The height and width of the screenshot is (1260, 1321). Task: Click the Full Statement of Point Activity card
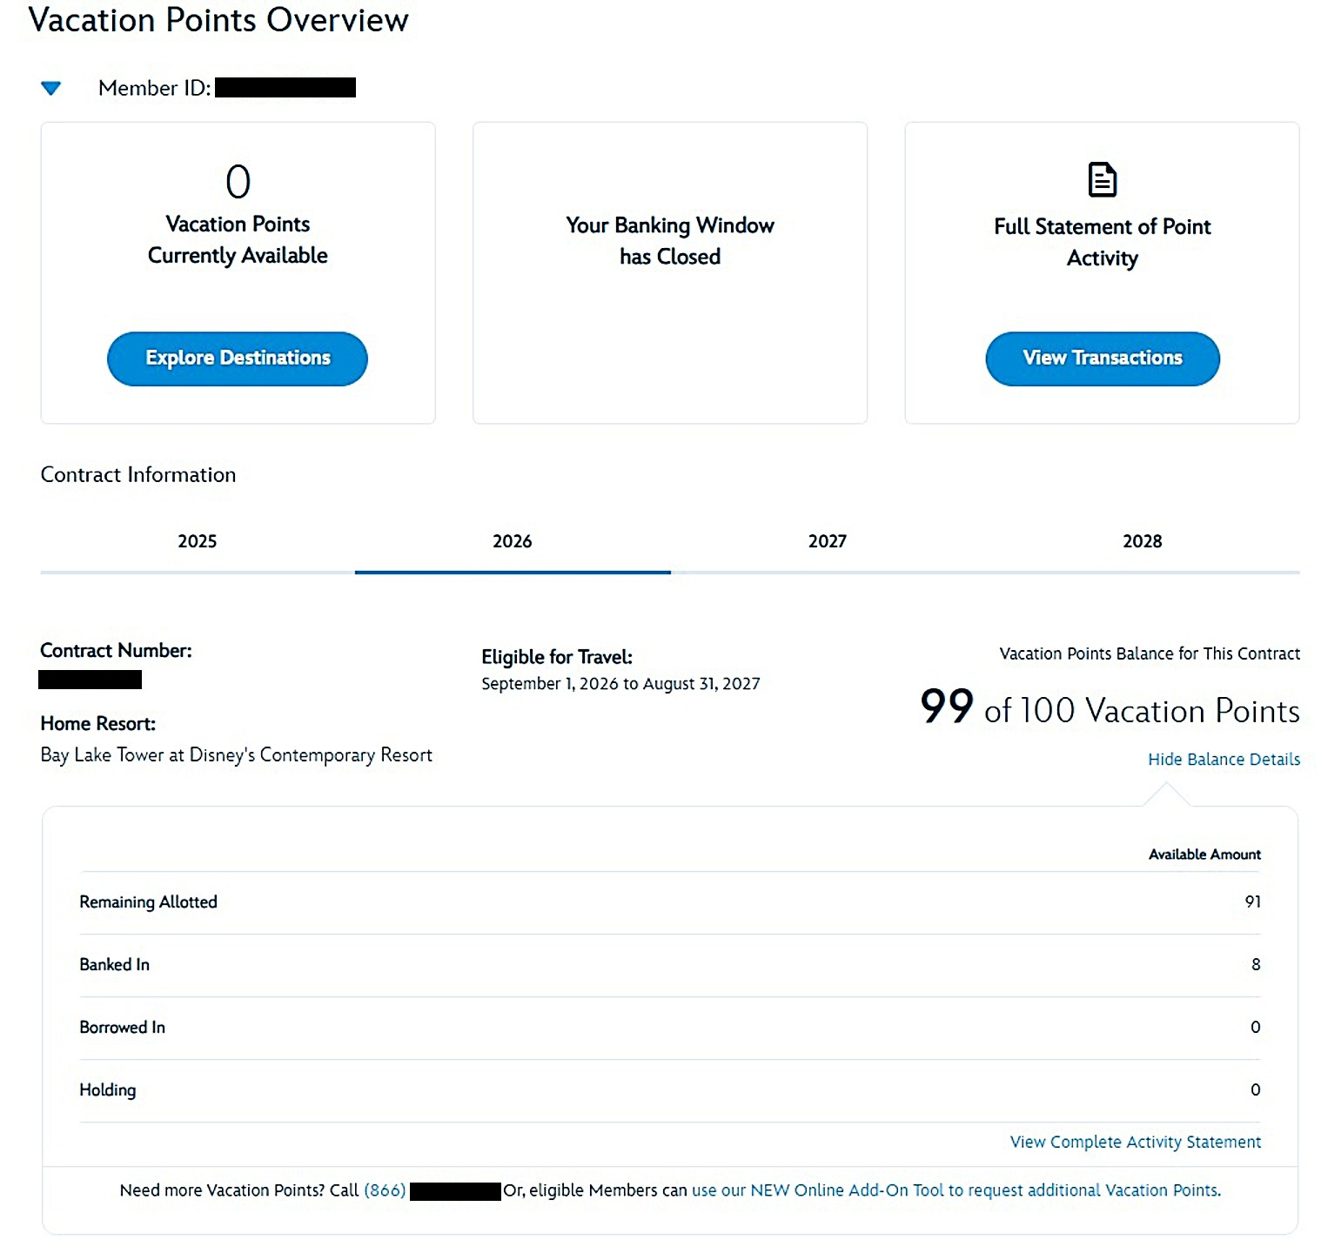pyautogui.click(x=1102, y=273)
